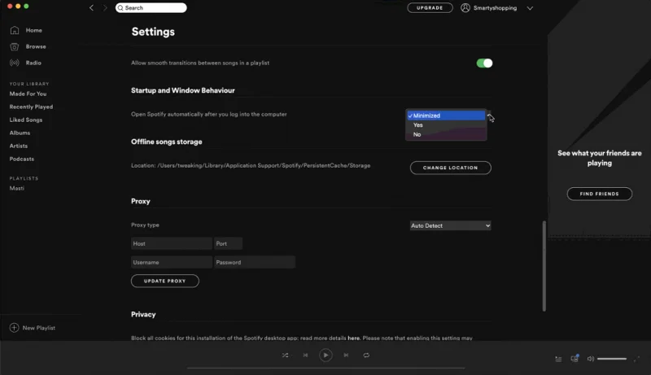
Task: Click the proxy Username field
Action: coord(172,262)
